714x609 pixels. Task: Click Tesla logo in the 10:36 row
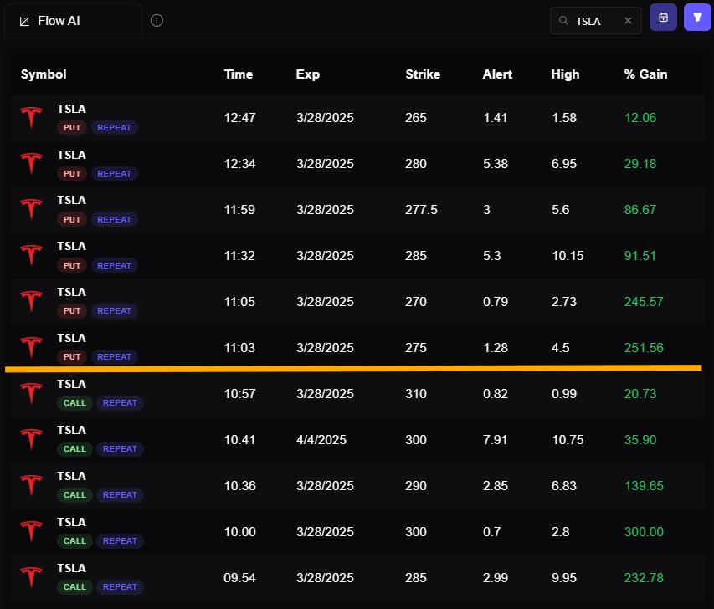point(32,485)
